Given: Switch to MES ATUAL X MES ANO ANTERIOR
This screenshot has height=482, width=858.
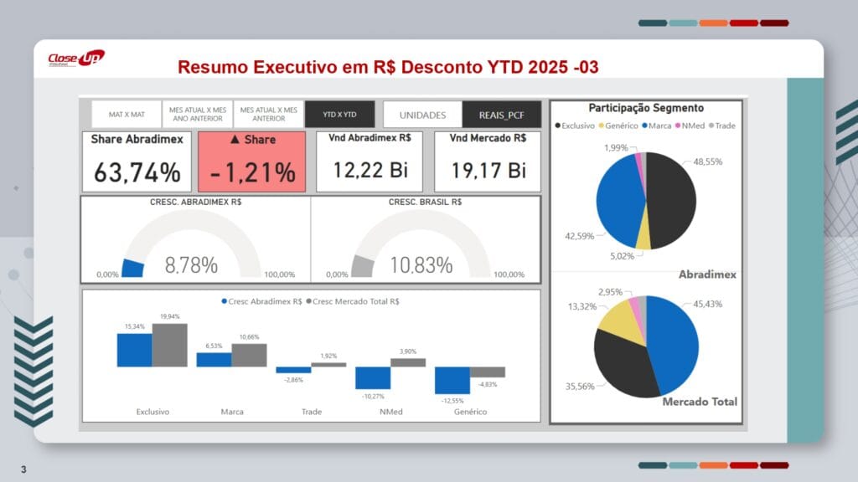Looking at the screenshot, I should coord(198,114).
